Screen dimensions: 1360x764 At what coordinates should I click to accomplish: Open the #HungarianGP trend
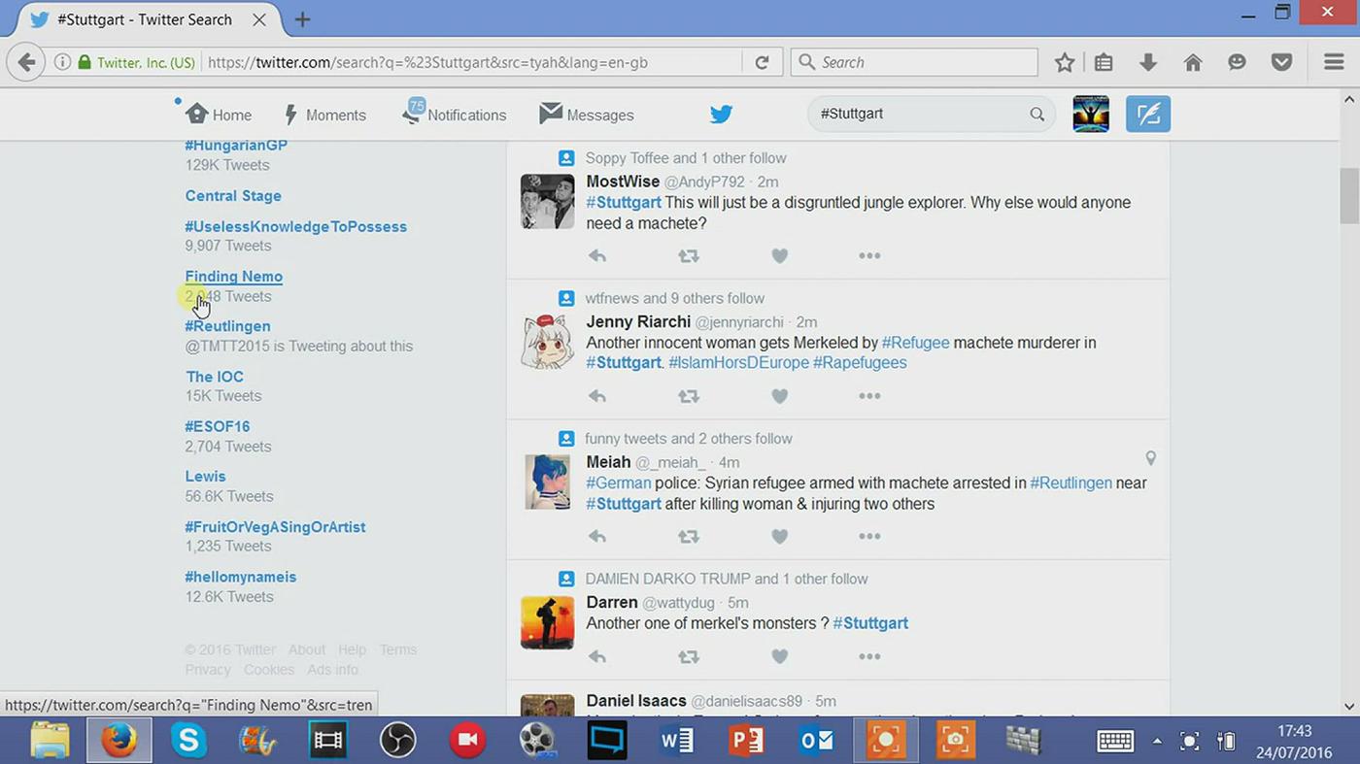pyautogui.click(x=236, y=145)
